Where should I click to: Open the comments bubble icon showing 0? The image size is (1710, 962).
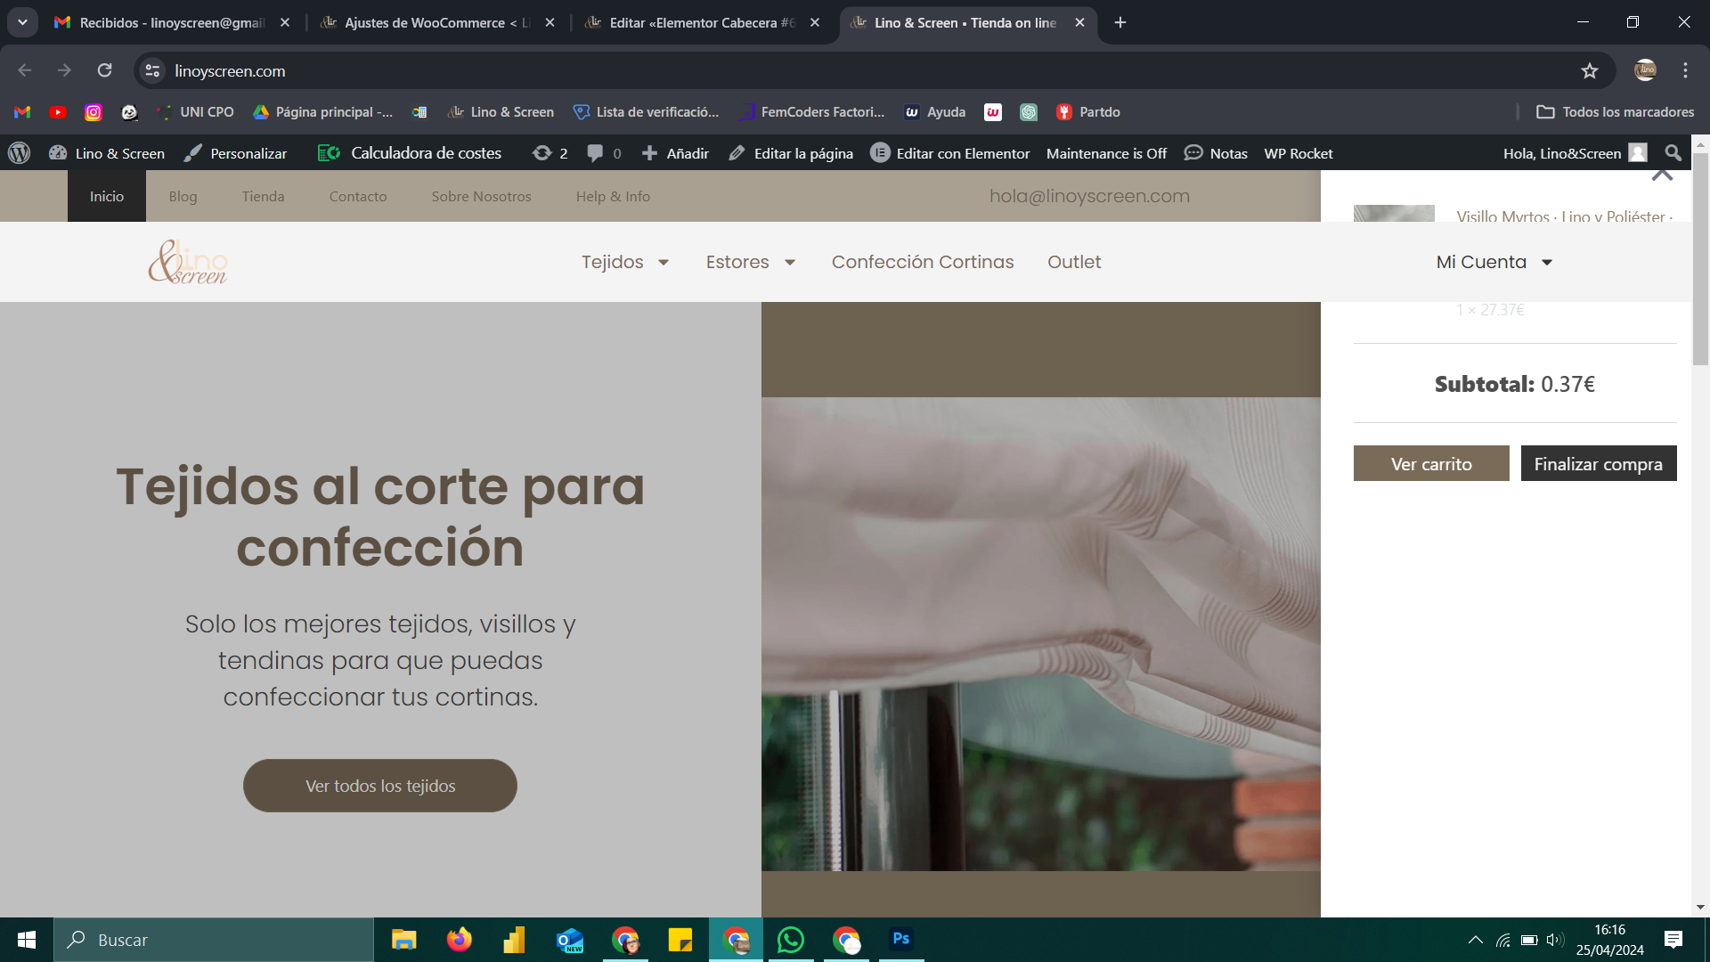tap(604, 153)
